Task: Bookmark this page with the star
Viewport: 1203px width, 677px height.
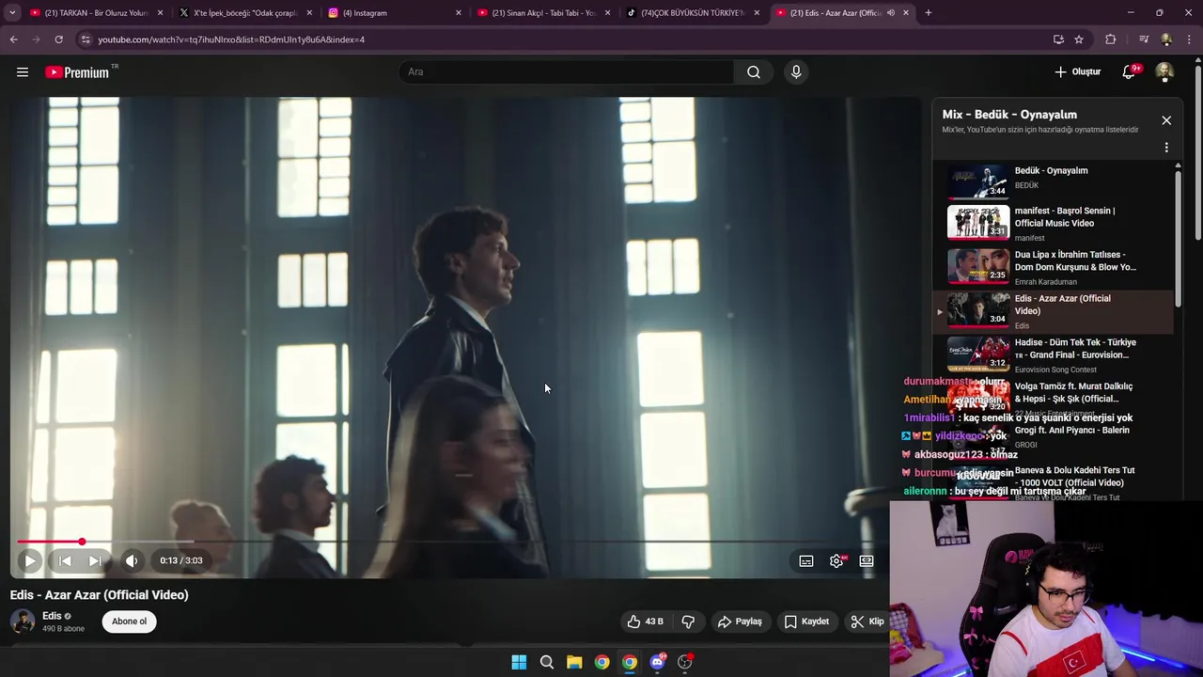Action: [1079, 39]
